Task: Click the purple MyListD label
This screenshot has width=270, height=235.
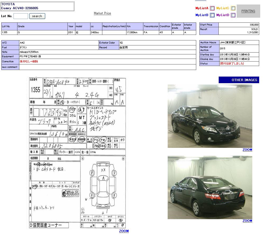Action: [x=223, y=15]
